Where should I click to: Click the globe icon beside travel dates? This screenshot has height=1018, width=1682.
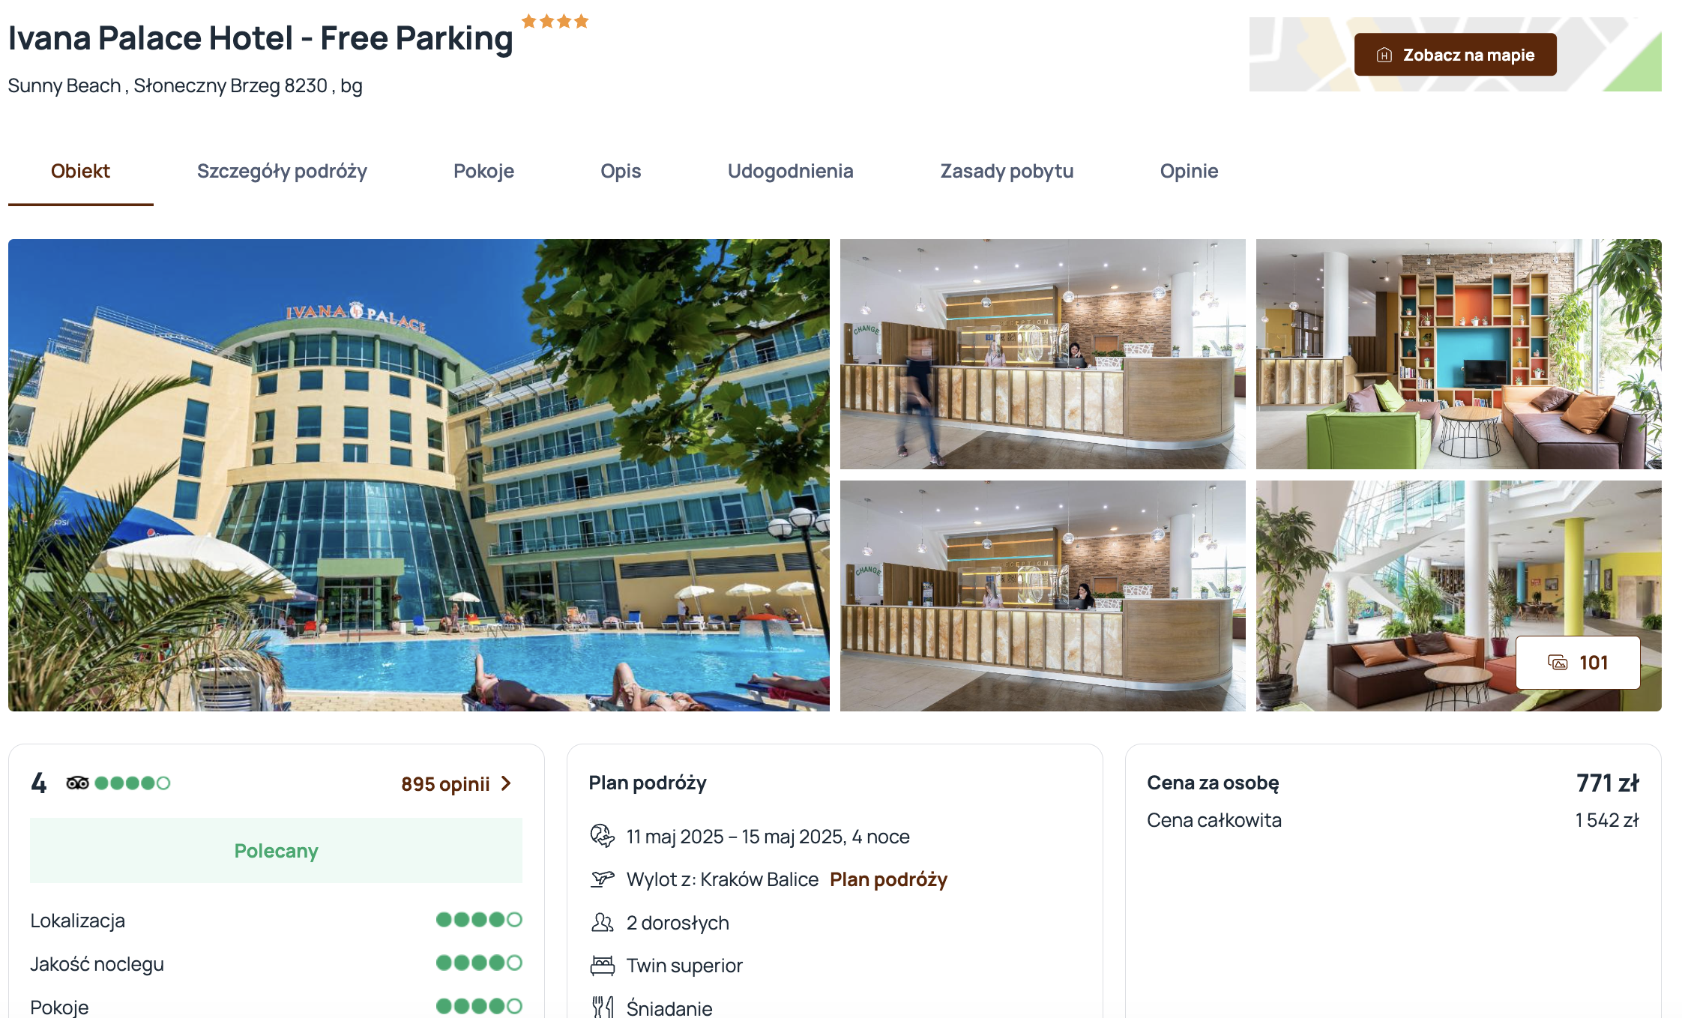[x=602, y=835]
